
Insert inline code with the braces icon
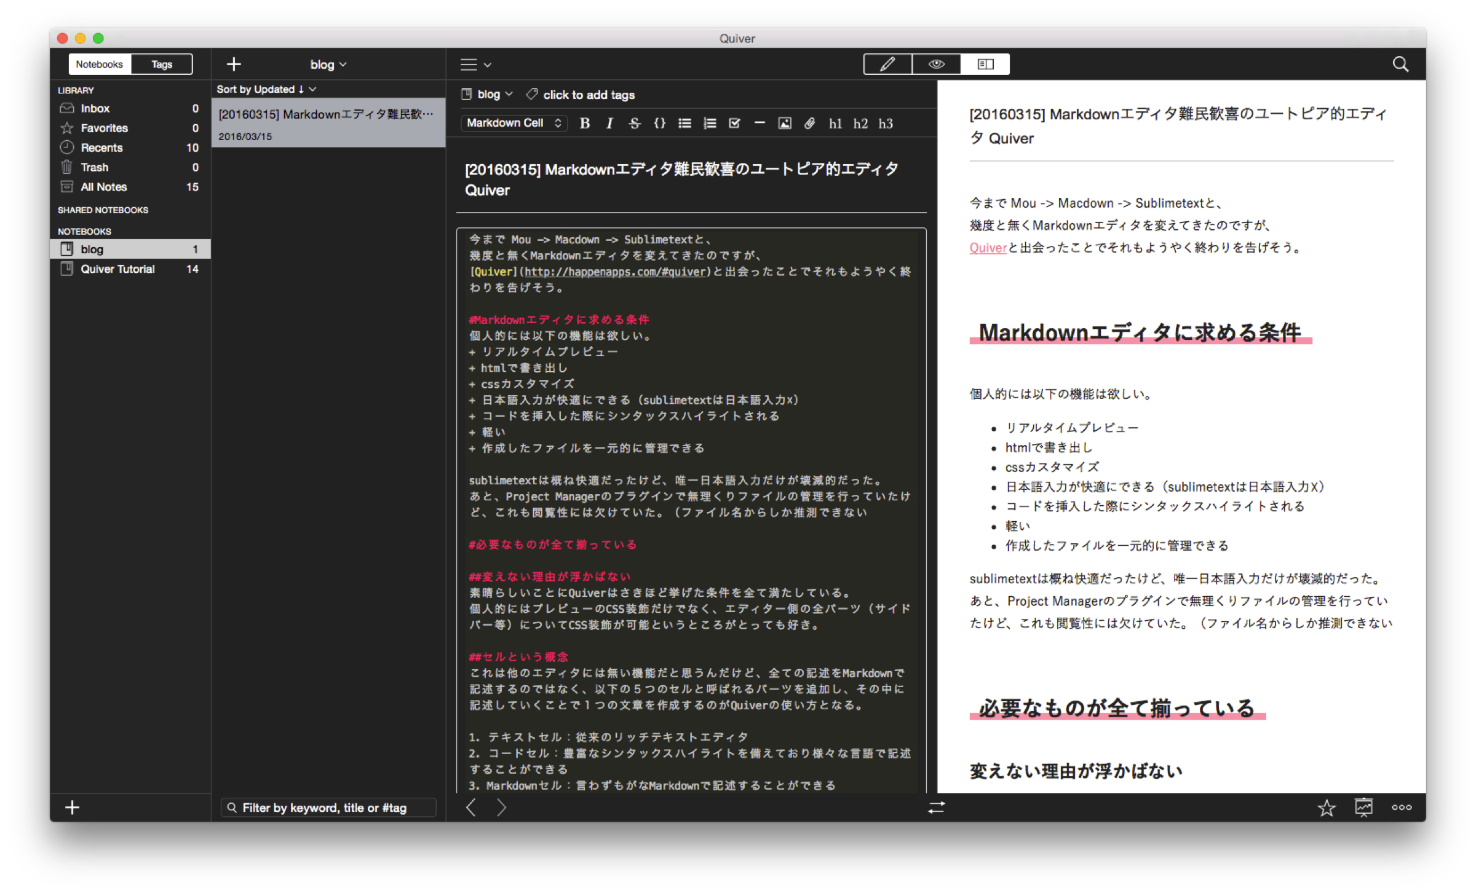coord(659,124)
